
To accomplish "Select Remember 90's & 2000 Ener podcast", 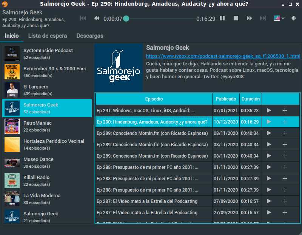I will (47, 72).
